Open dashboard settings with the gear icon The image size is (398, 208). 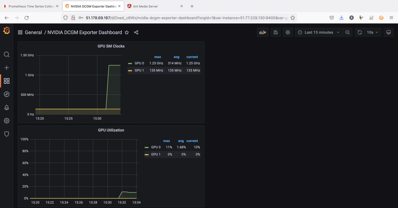[287, 32]
